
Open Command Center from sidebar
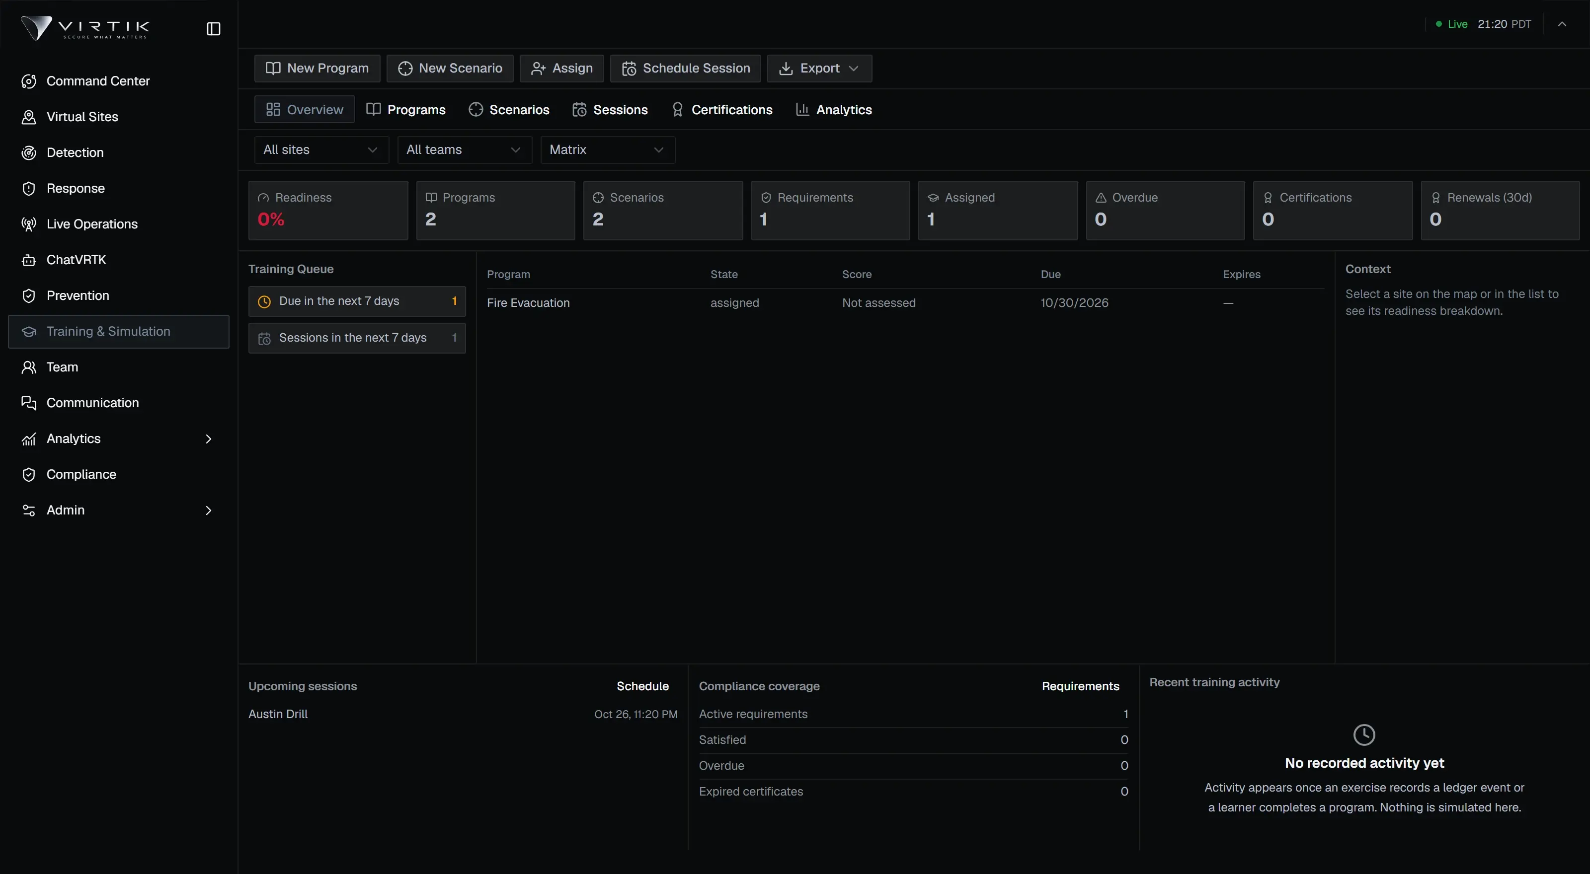(119, 81)
